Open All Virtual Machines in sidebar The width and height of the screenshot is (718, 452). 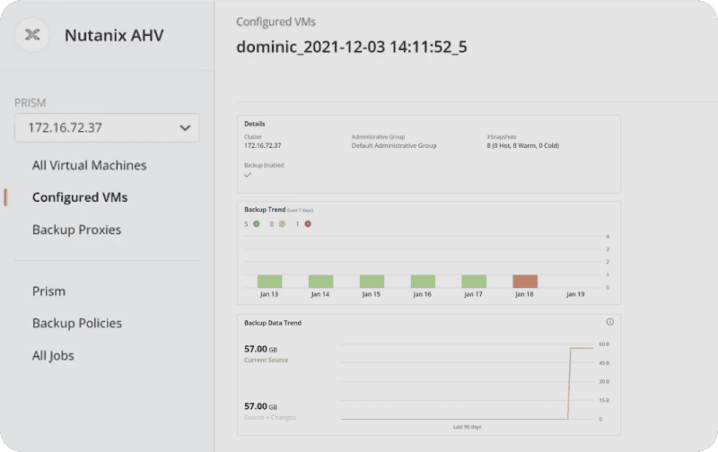[x=89, y=165]
